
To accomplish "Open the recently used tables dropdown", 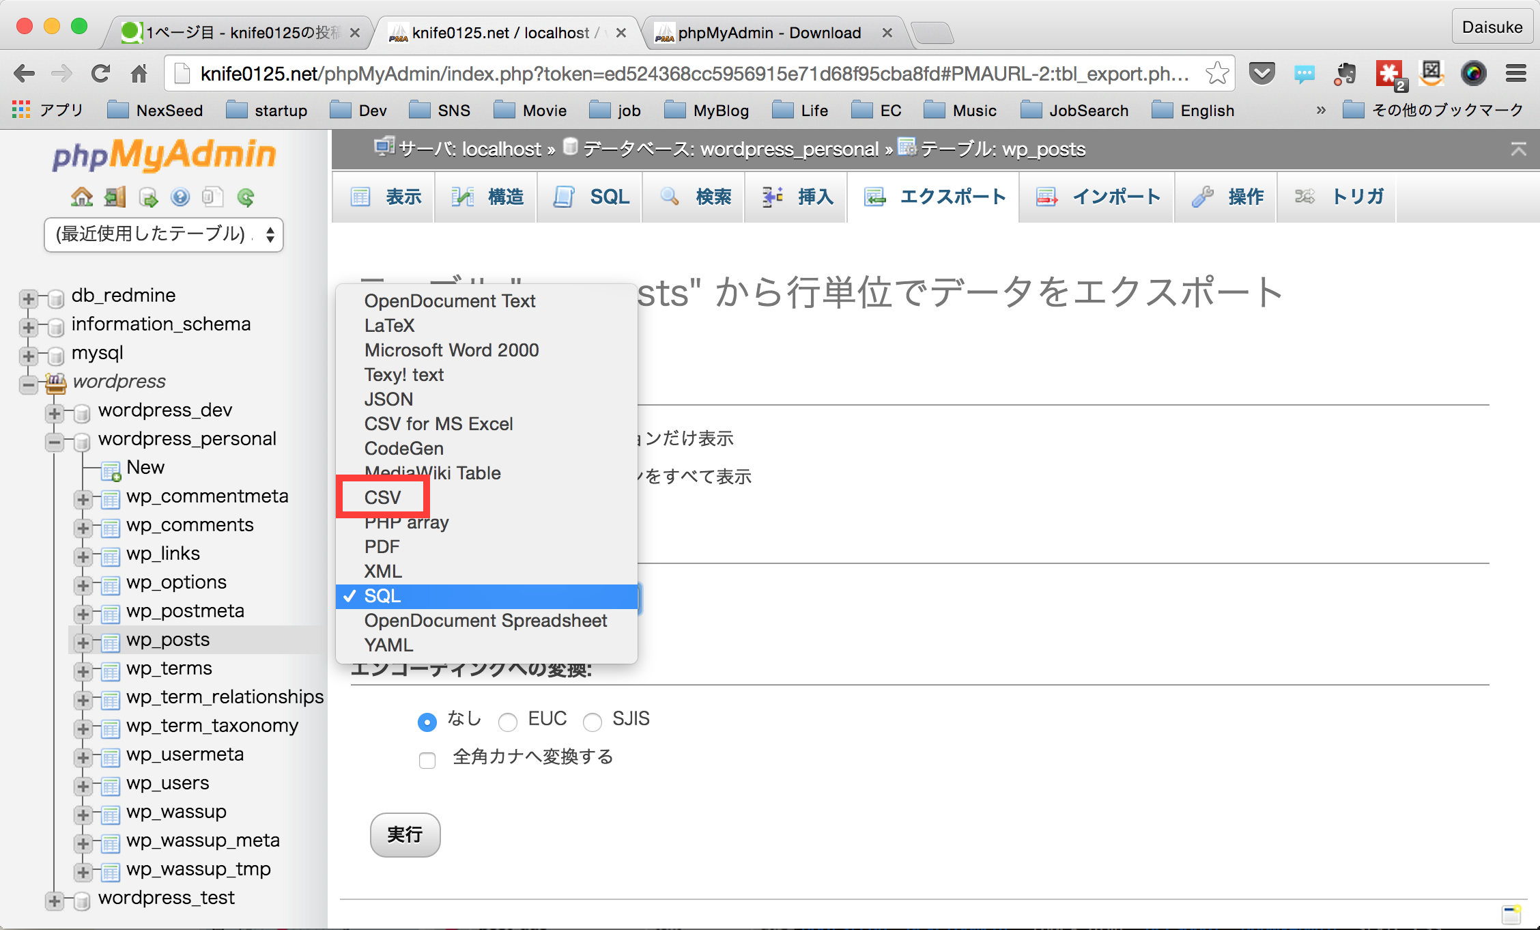I will pyautogui.click(x=163, y=234).
